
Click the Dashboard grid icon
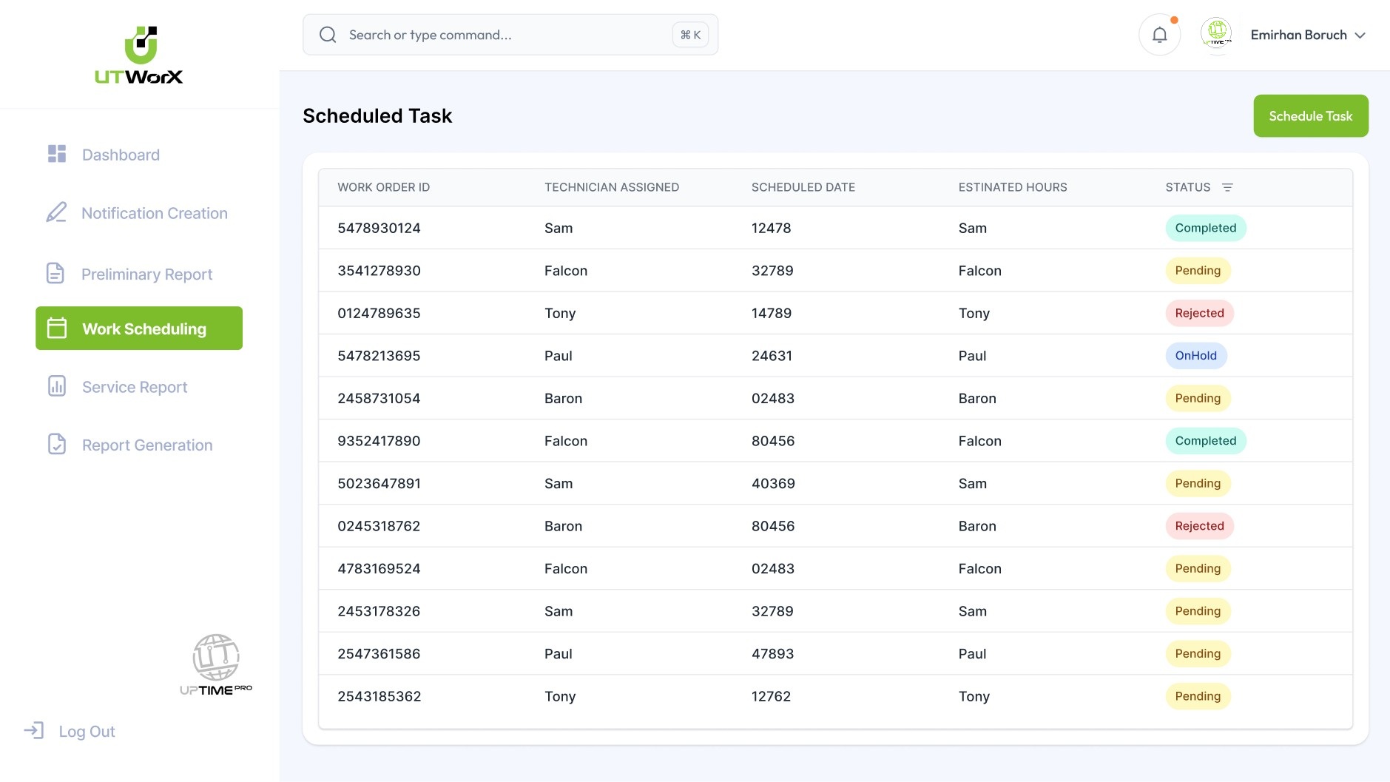pyautogui.click(x=57, y=154)
